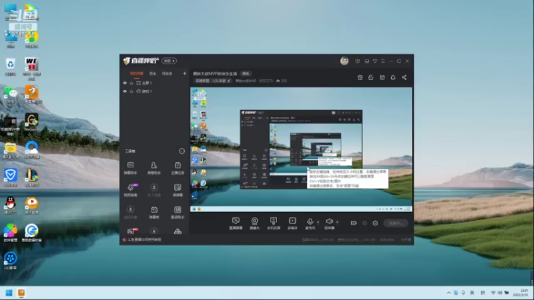Open the 视频连麦 tool with purple badge
This screenshot has width=534, height=300.
(x=130, y=190)
